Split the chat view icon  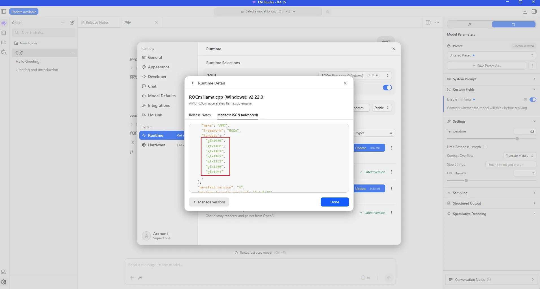428,22
